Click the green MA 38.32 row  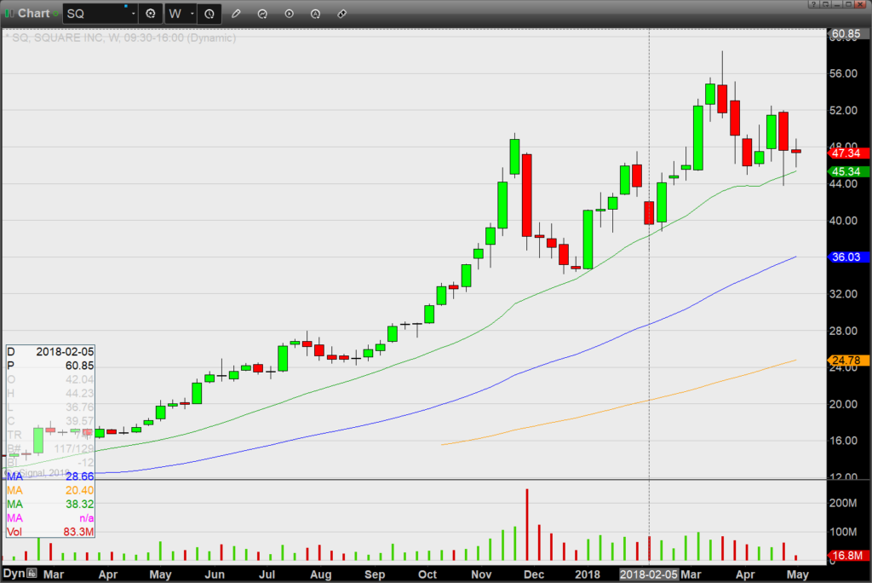(x=50, y=505)
